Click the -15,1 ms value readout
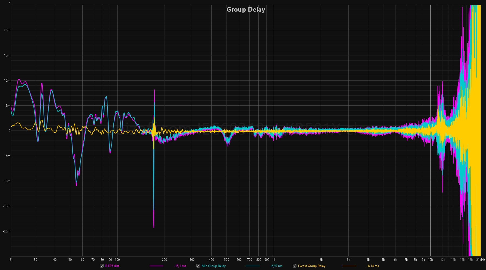The height and width of the screenshot is (270, 486). [180, 266]
